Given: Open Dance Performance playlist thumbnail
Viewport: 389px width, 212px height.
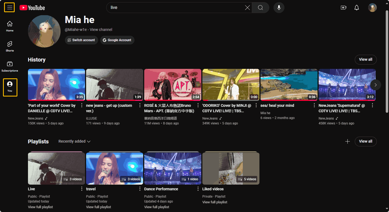Looking at the screenshot, I should click(173, 168).
